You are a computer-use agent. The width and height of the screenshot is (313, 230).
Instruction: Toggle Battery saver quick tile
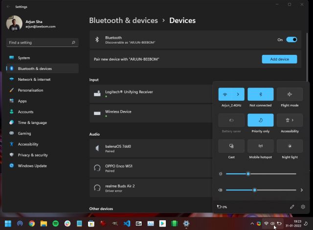(231, 120)
